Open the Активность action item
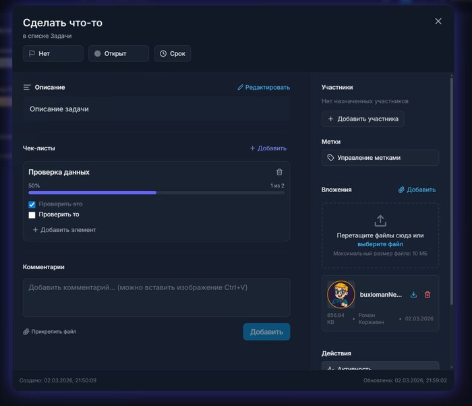Image resolution: width=472 pixels, height=406 pixels. [380, 368]
